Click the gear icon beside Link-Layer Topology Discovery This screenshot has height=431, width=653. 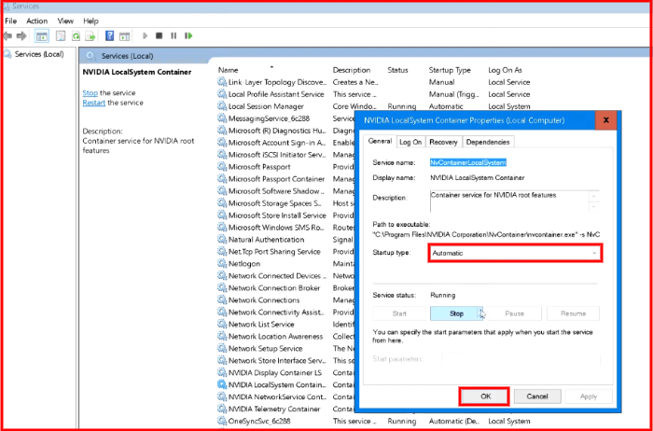(222, 82)
